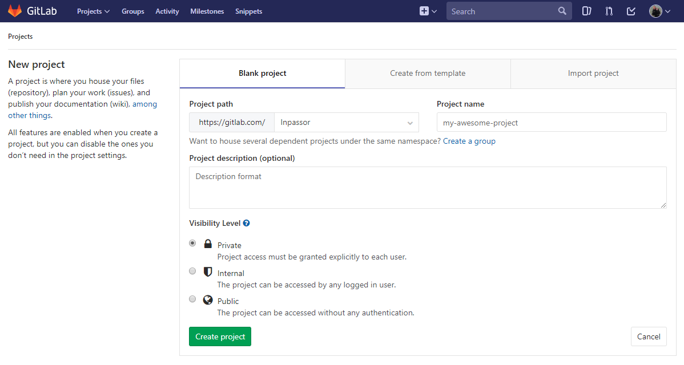The height and width of the screenshot is (365, 684).
Task: Click the Visibility Level help question icon
Action: 246,223
